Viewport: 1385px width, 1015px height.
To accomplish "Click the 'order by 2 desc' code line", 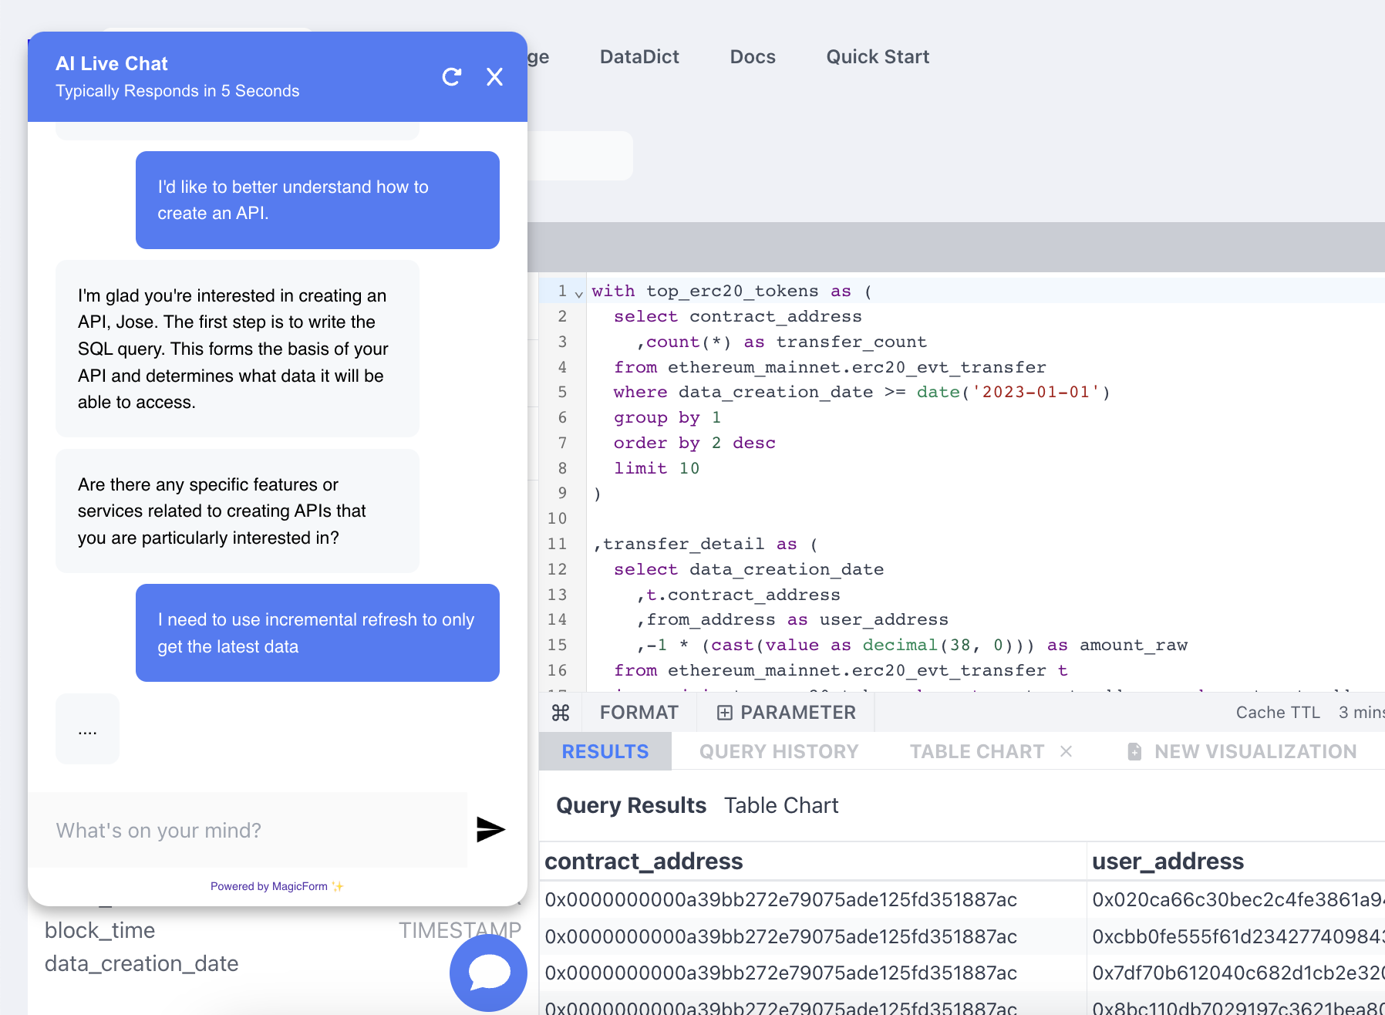I will coord(694,443).
